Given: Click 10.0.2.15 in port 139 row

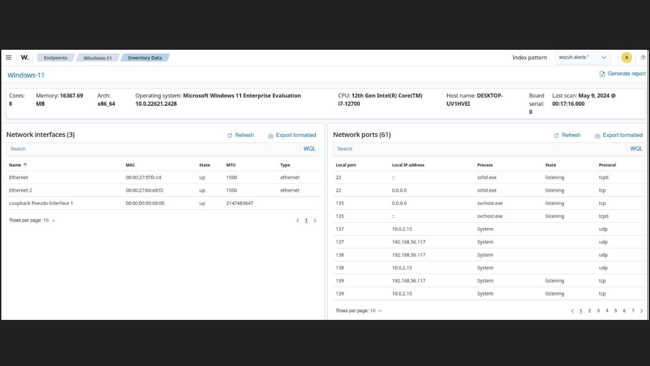Looking at the screenshot, I should (x=402, y=294).
